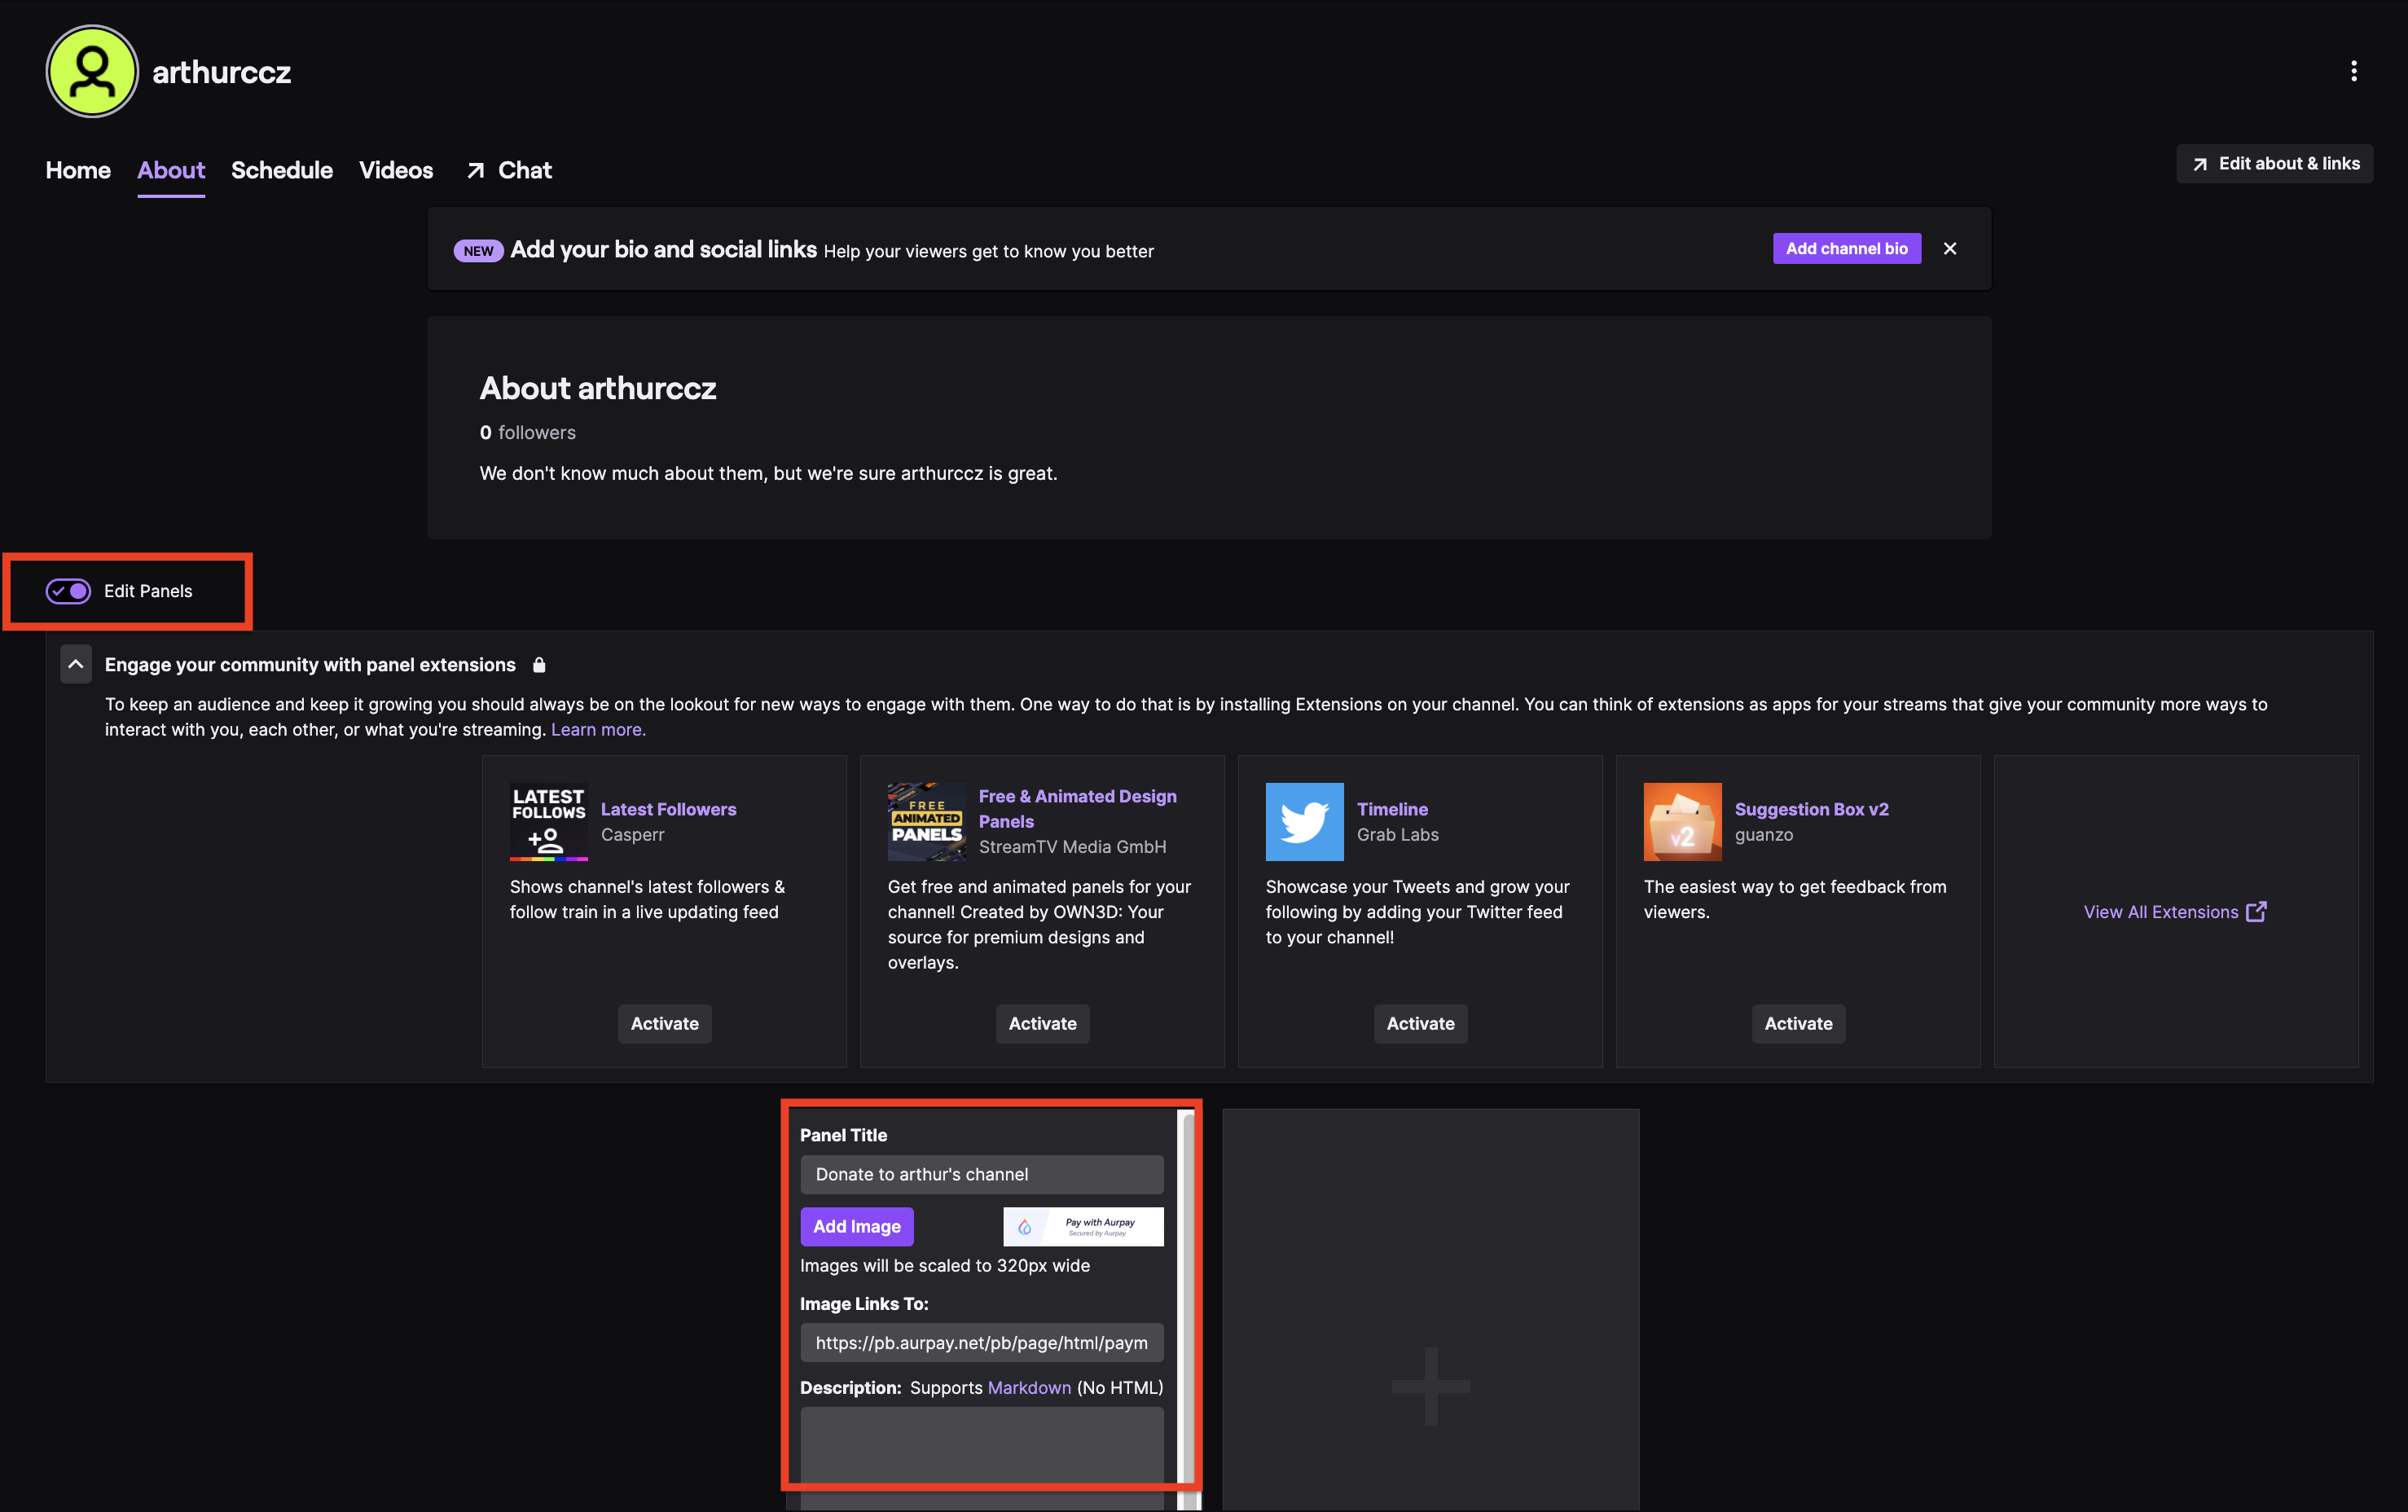2408x1512 pixels.
Task: Toggle the Edit Panels switch off
Action: [68, 591]
